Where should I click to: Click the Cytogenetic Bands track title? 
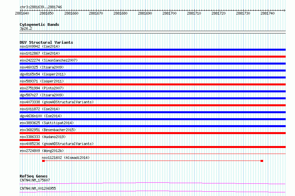39,24
